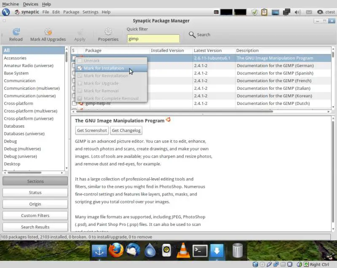This screenshot has height=268, width=337.
Task: Open the terminal from the dock
Action: pyautogui.click(x=200, y=250)
